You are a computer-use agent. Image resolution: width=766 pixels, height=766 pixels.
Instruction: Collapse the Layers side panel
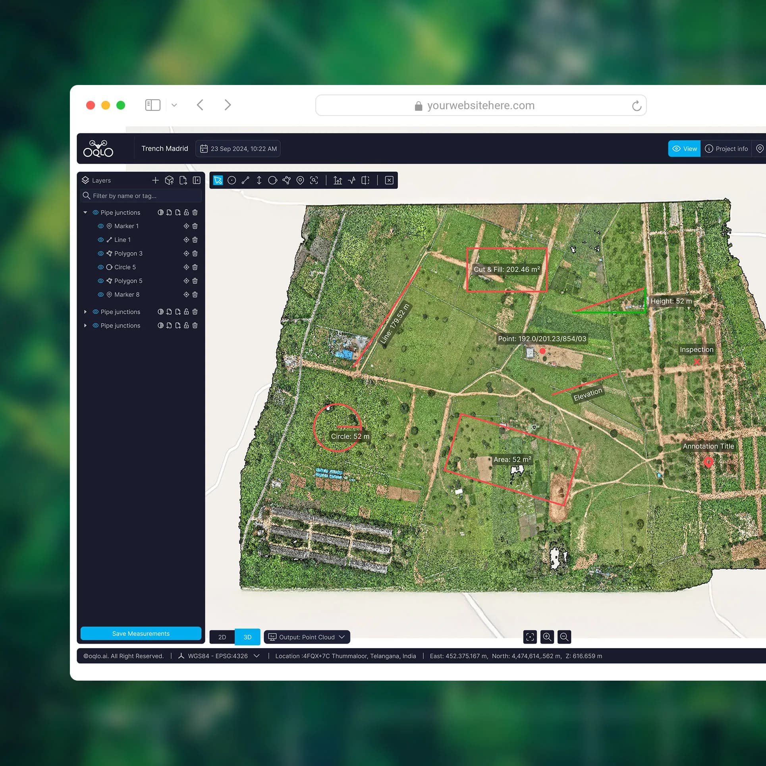197,180
